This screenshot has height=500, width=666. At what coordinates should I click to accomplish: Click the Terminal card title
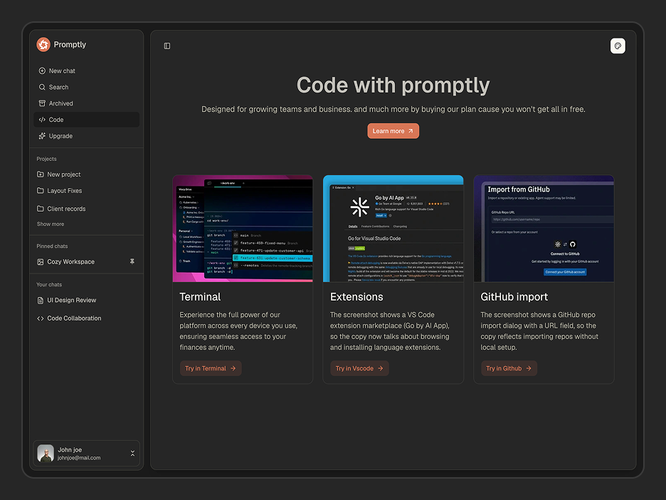tap(200, 297)
